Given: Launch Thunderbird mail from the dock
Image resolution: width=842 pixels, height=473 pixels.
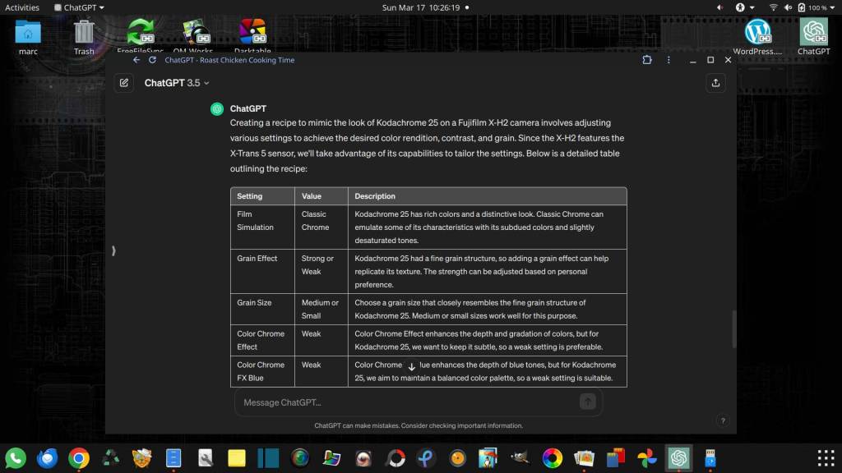Looking at the screenshot, I should (47, 458).
